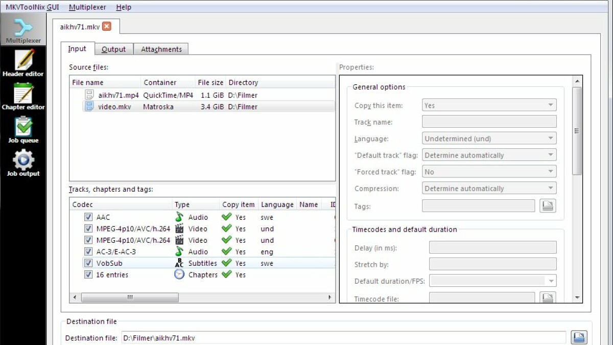
Task: Click the audio note icon in AC-3/E-AC-3 row
Action: 179,251
